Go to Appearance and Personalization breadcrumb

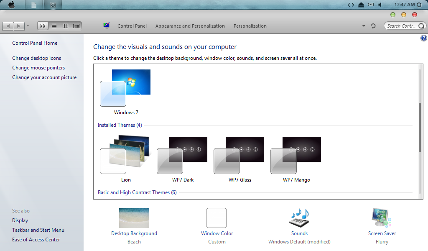pos(190,26)
